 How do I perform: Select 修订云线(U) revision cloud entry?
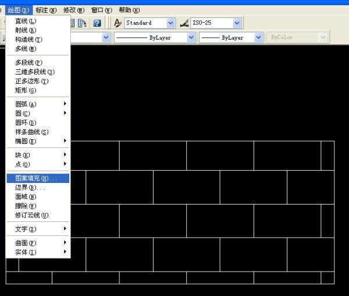31,215
